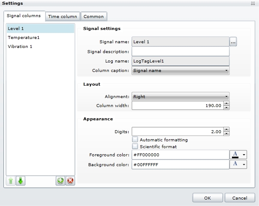Click the green move up arrow icon
Screen dimensions: 259x206
point(11,181)
